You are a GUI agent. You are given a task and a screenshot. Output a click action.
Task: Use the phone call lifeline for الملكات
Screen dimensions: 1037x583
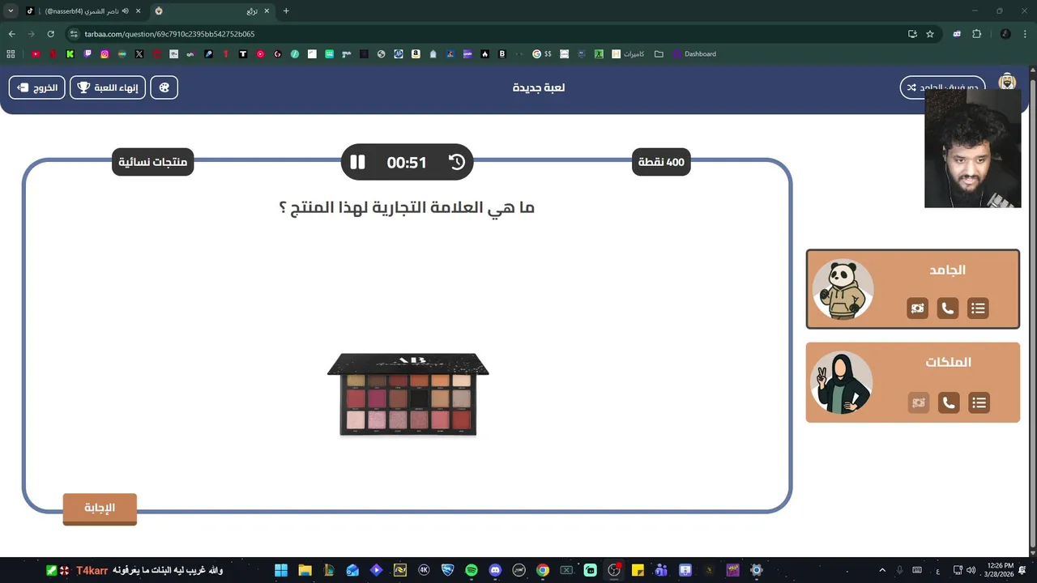pos(949,402)
